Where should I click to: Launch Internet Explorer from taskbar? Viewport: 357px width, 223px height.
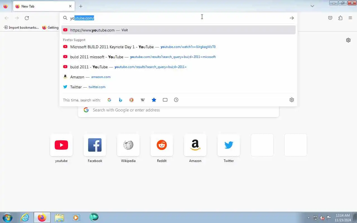(x=25, y=217)
